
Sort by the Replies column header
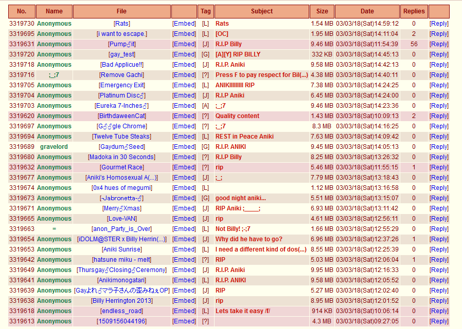(414, 11)
